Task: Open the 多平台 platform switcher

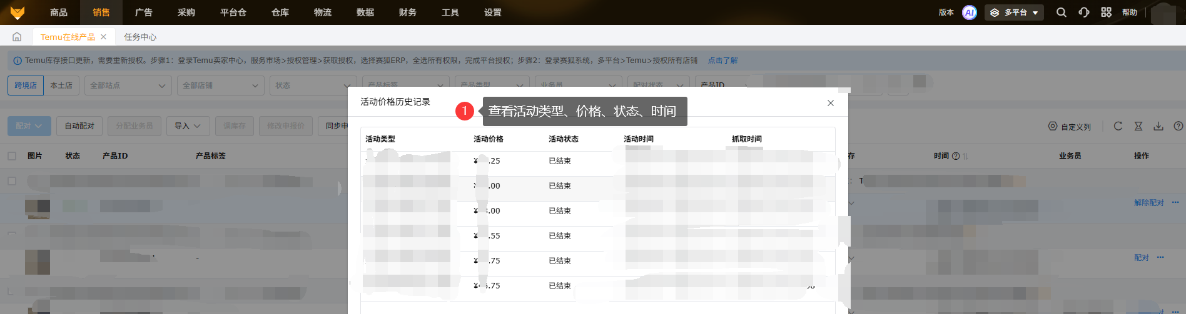Action: point(1014,12)
